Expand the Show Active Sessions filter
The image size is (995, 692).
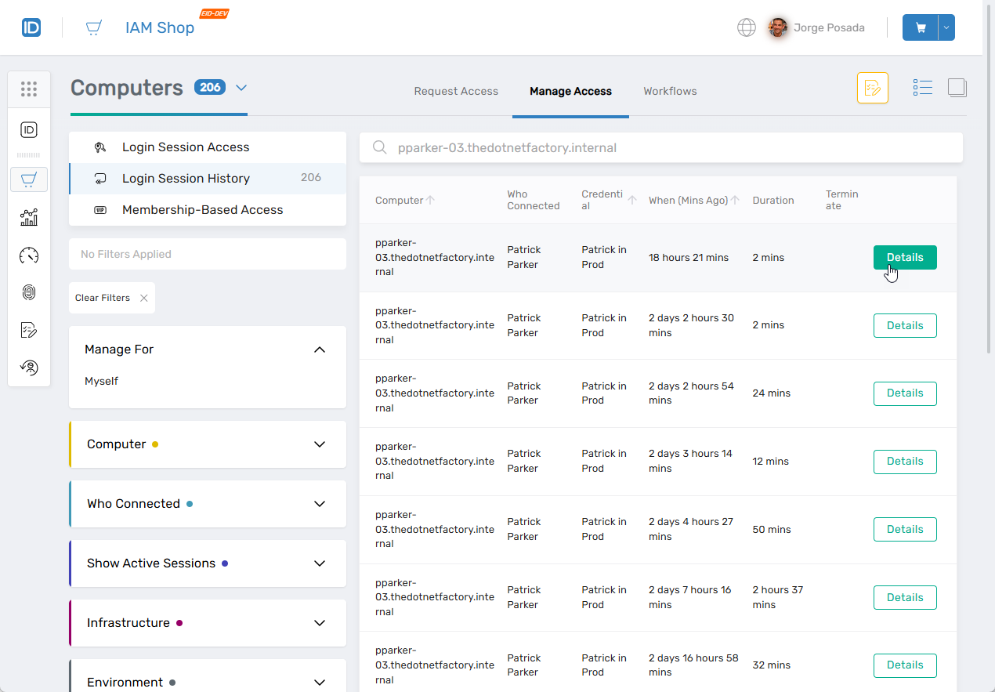click(319, 563)
